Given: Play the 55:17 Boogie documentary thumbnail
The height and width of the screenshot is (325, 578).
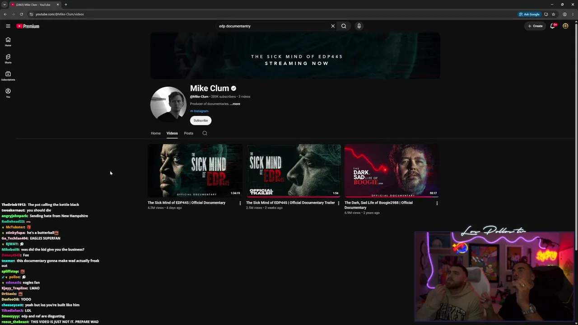Looking at the screenshot, I should point(392,171).
